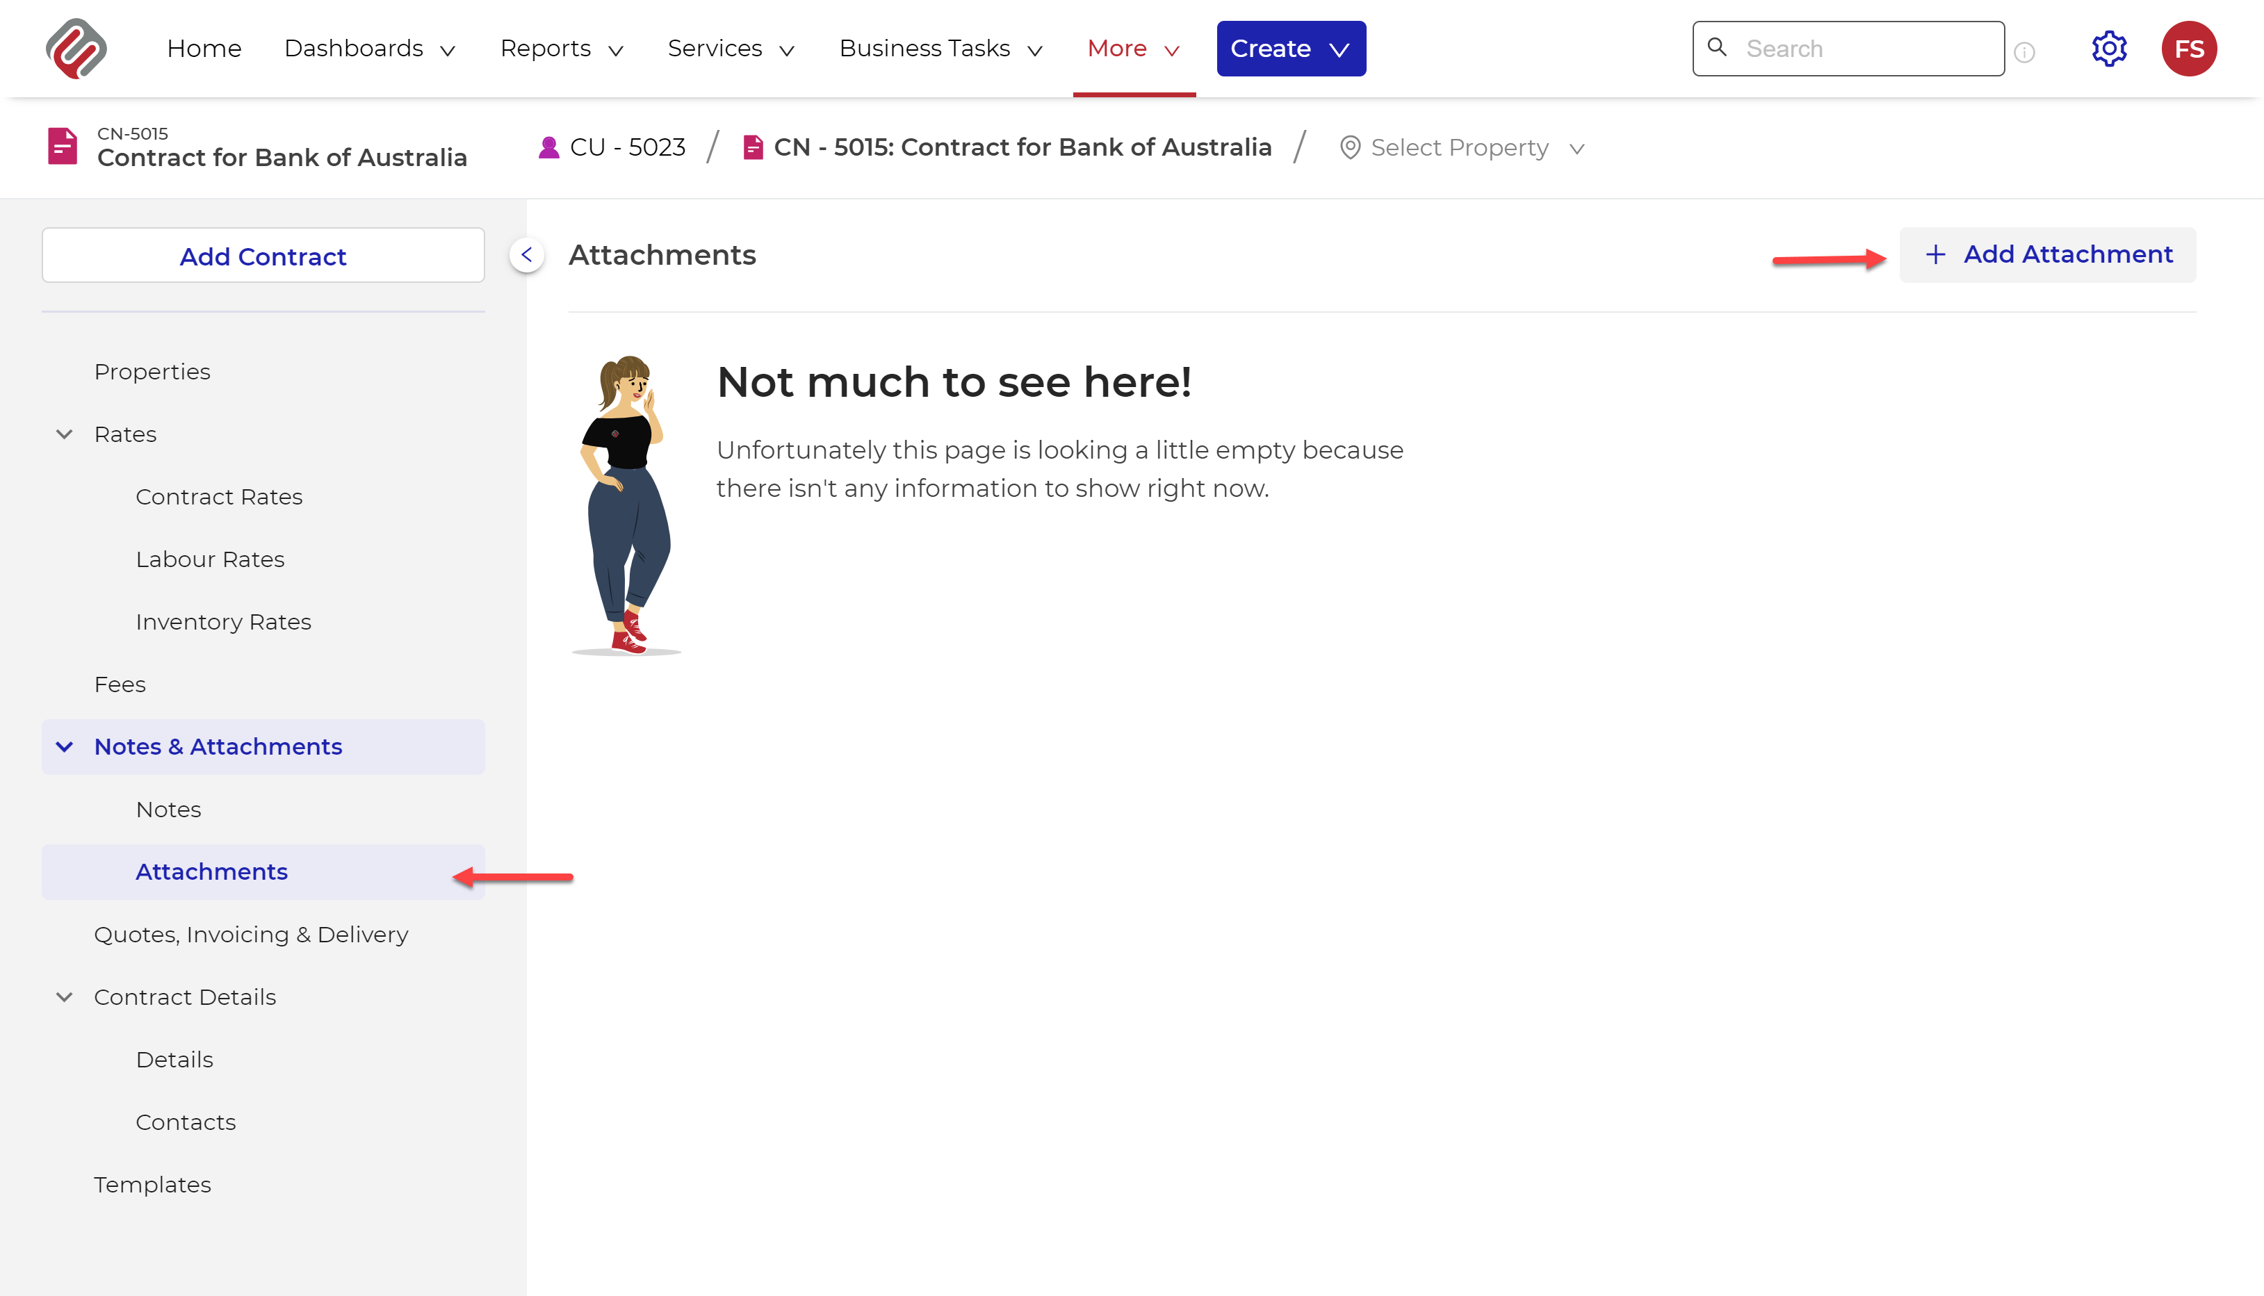Click the 'Not much to see here!' heading
The width and height of the screenshot is (2264, 1296).
coord(954,383)
